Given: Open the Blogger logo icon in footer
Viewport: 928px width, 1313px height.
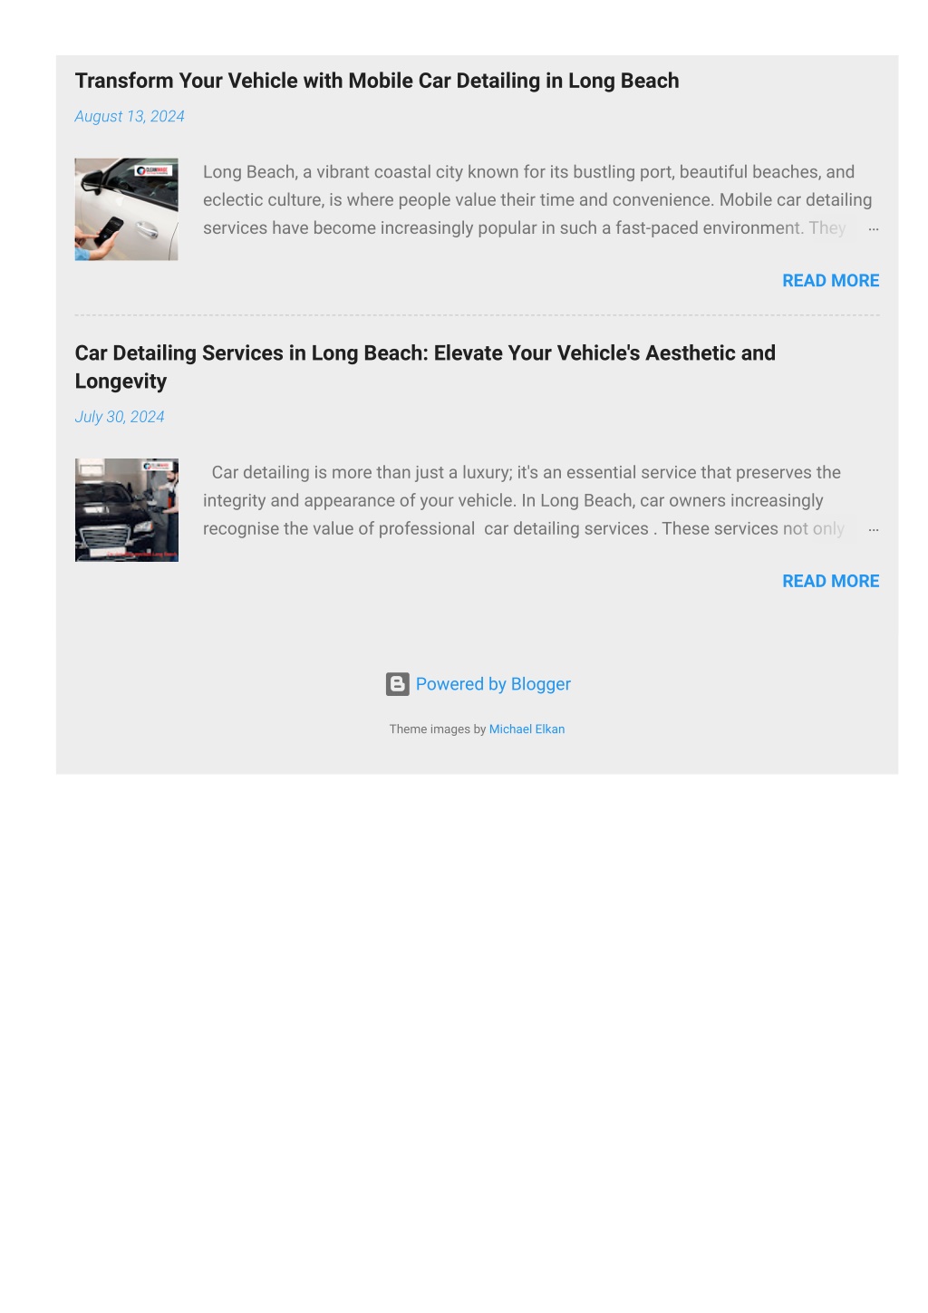Looking at the screenshot, I should point(397,684).
